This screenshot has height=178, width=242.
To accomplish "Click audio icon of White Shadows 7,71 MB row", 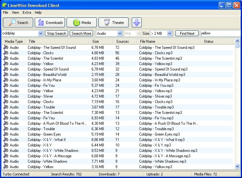I will click(6, 161).
